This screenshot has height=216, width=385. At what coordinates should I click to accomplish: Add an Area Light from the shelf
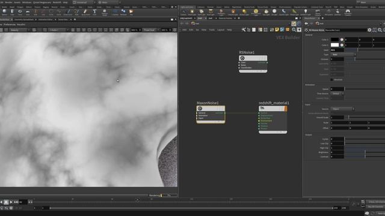[x=211, y=12]
